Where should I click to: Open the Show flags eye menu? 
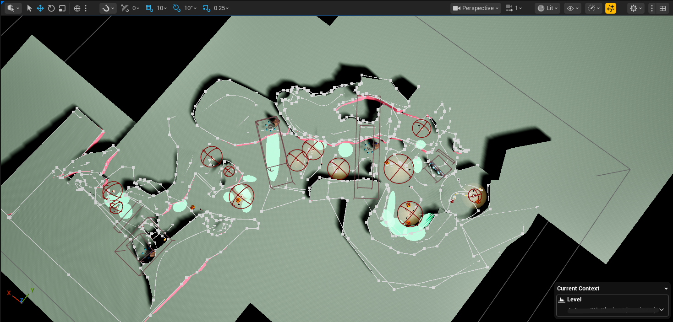click(x=572, y=8)
